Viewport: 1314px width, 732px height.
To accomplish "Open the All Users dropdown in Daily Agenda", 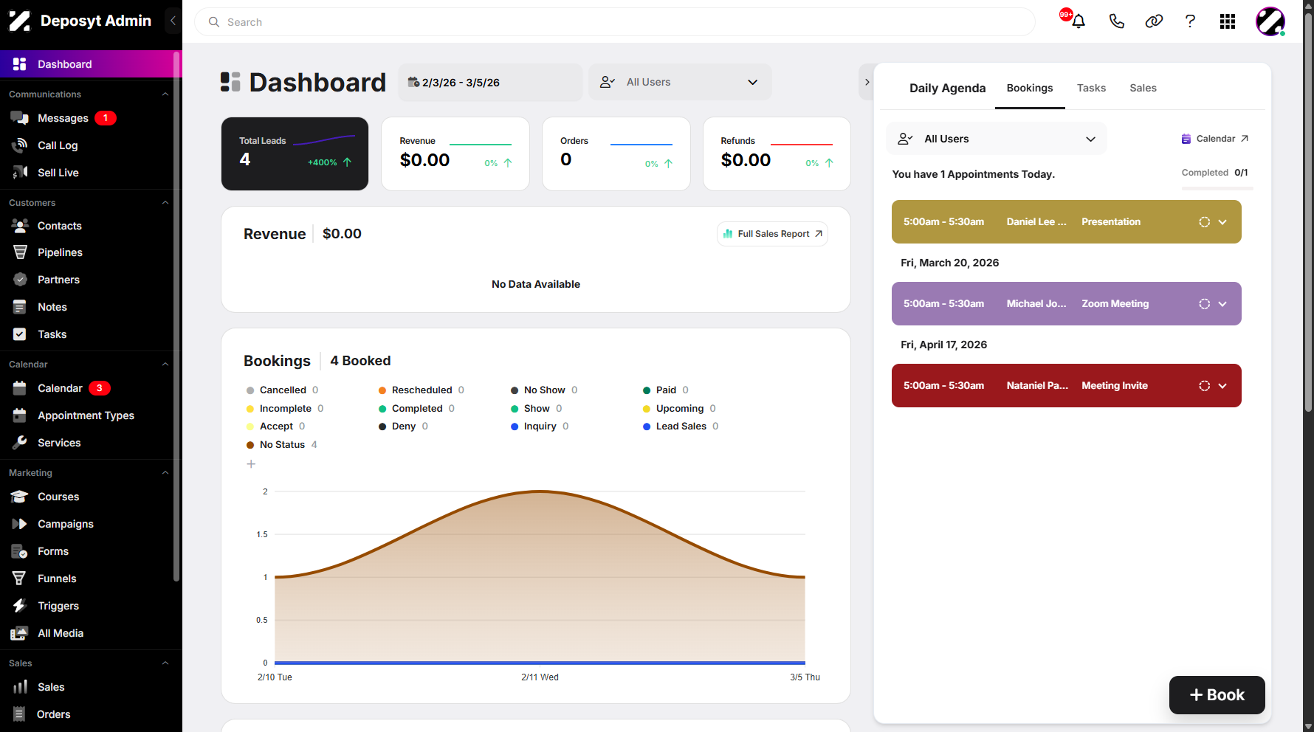I will (x=996, y=139).
